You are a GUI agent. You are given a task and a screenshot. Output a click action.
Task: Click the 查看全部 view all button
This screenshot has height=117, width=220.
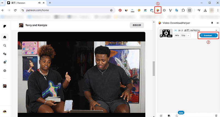(x=137, y=25)
